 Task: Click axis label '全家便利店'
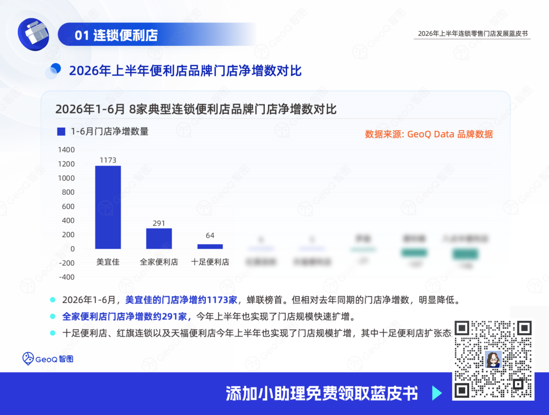click(159, 262)
